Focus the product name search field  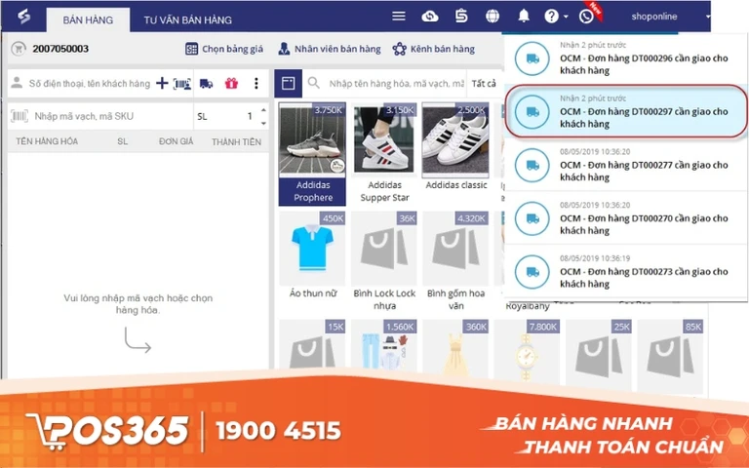click(x=396, y=84)
